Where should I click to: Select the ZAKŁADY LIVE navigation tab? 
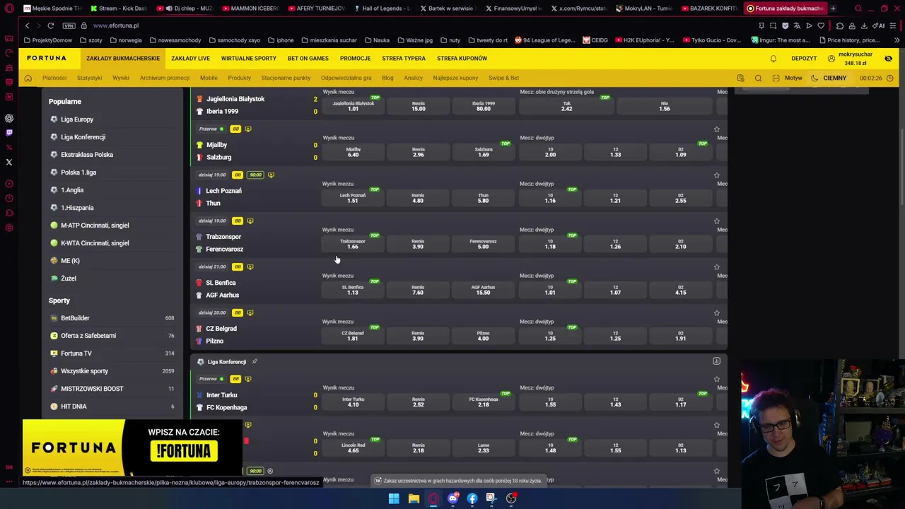click(x=190, y=59)
